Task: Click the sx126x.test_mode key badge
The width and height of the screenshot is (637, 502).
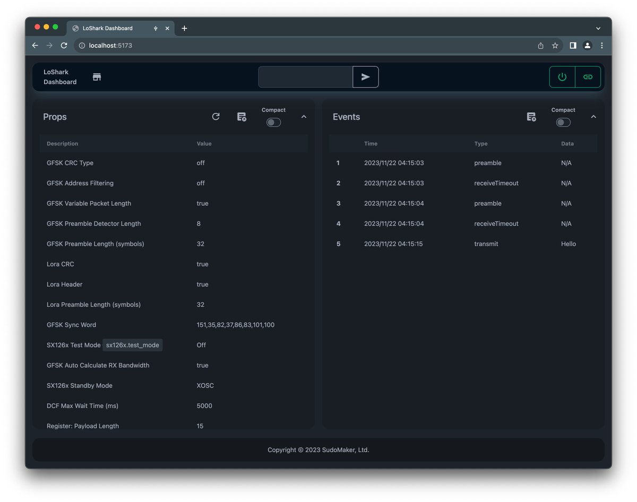Action: (x=133, y=345)
